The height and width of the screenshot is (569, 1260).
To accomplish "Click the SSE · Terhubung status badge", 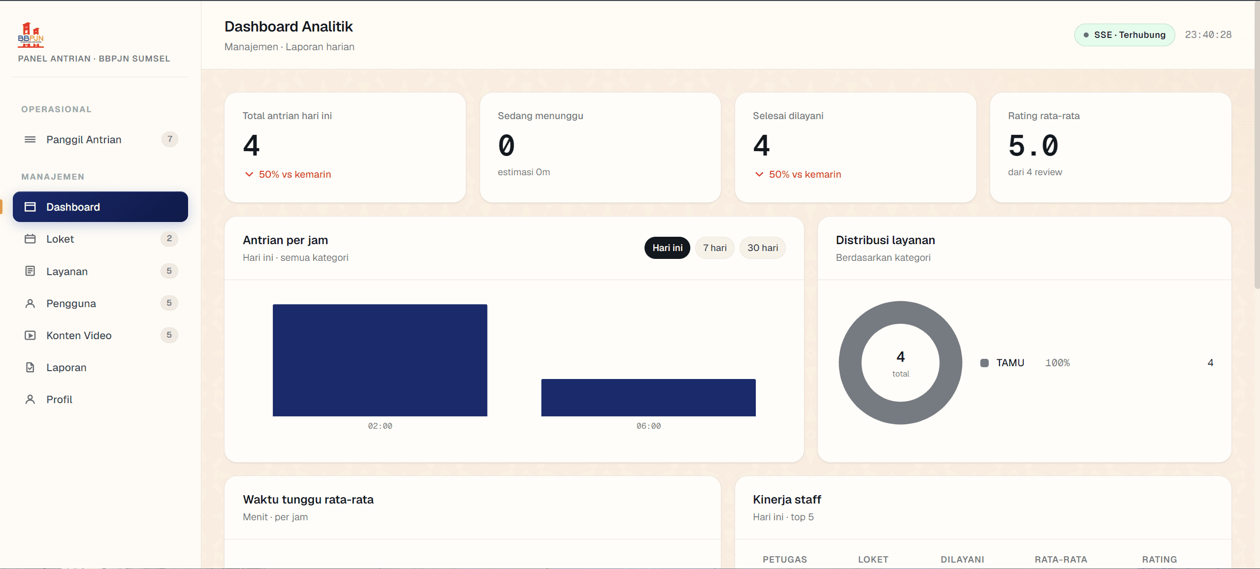I will 1125,35.
